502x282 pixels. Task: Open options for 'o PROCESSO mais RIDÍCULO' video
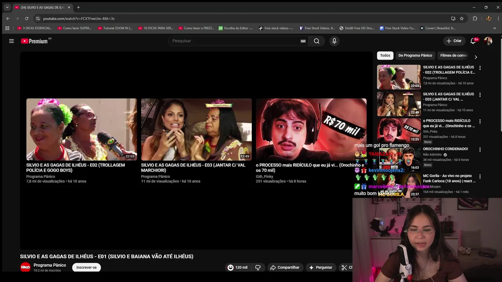[x=480, y=121]
